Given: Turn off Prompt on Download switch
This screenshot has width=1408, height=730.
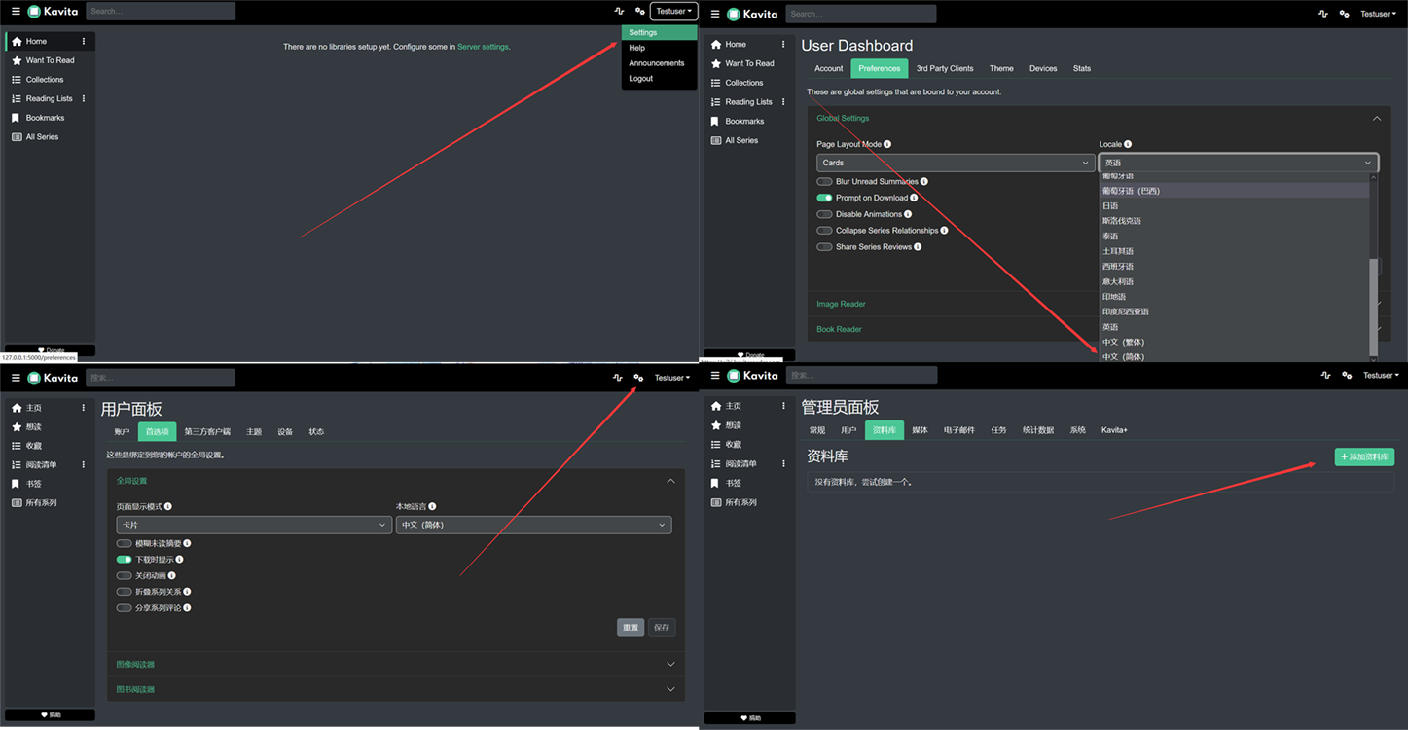Looking at the screenshot, I should click(x=824, y=198).
